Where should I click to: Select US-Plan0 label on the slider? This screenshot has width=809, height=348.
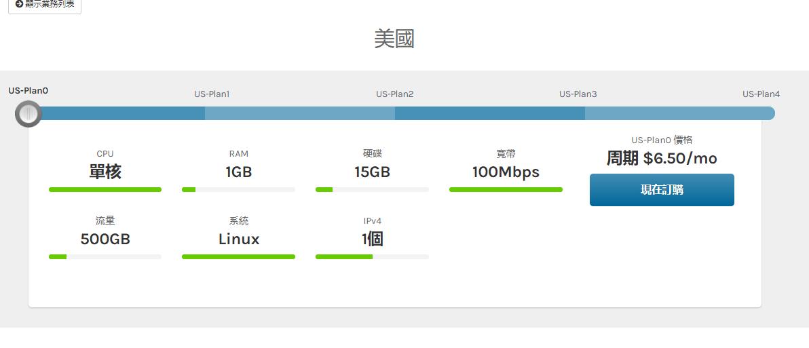(x=29, y=91)
